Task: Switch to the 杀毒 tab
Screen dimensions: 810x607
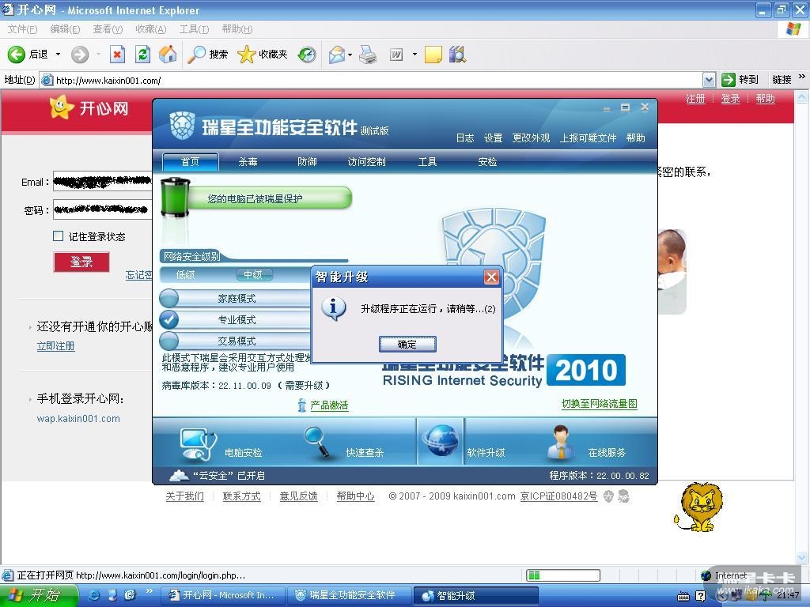Action: (x=248, y=161)
